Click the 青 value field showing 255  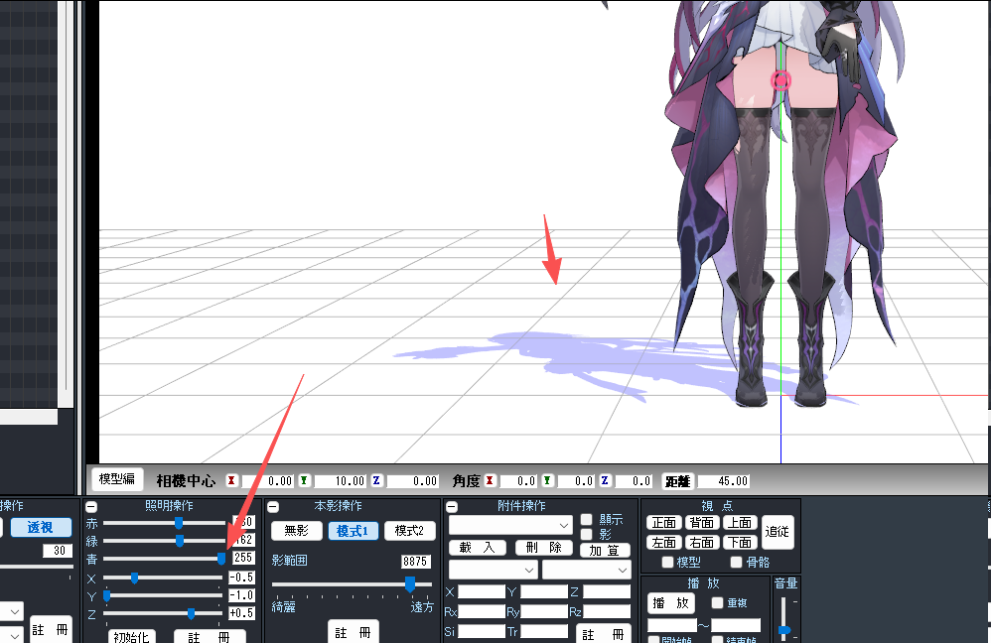pyautogui.click(x=244, y=558)
